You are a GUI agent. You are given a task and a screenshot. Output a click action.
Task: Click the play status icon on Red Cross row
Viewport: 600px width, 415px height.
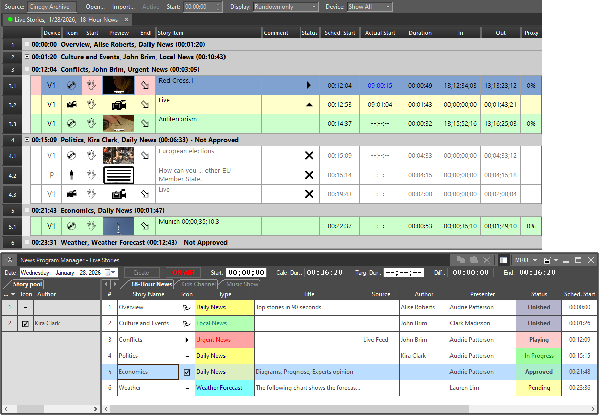pos(309,85)
